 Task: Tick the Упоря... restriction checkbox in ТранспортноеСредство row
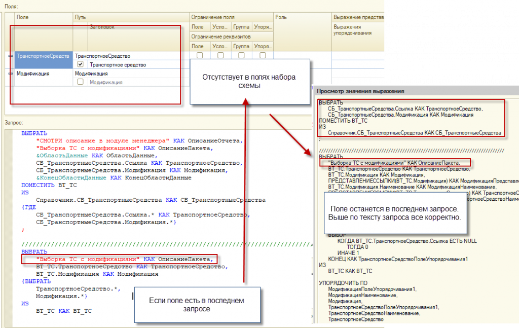tap(263, 55)
